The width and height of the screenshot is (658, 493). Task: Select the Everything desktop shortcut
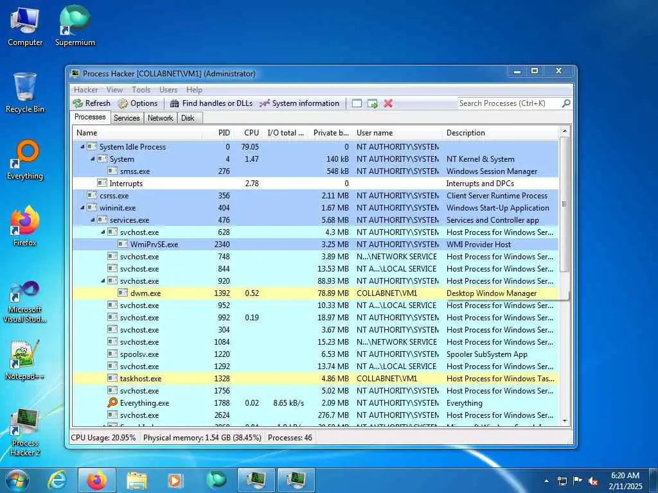pos(25,160)
